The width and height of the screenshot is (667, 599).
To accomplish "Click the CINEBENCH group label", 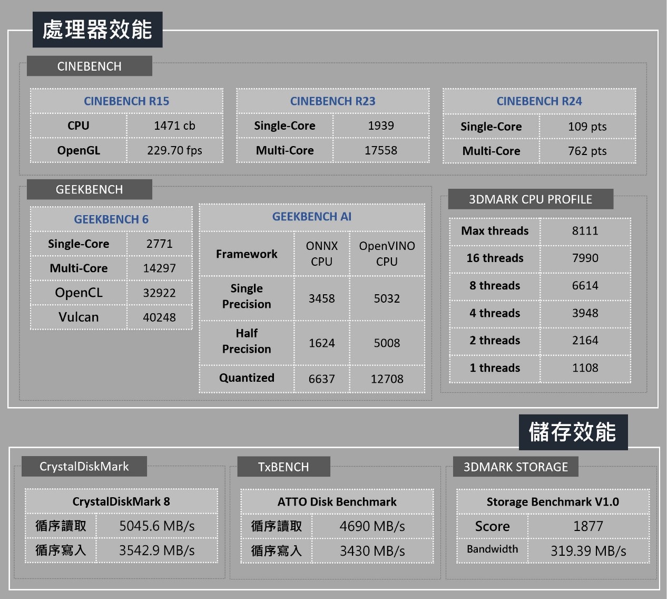I will 90,66.
